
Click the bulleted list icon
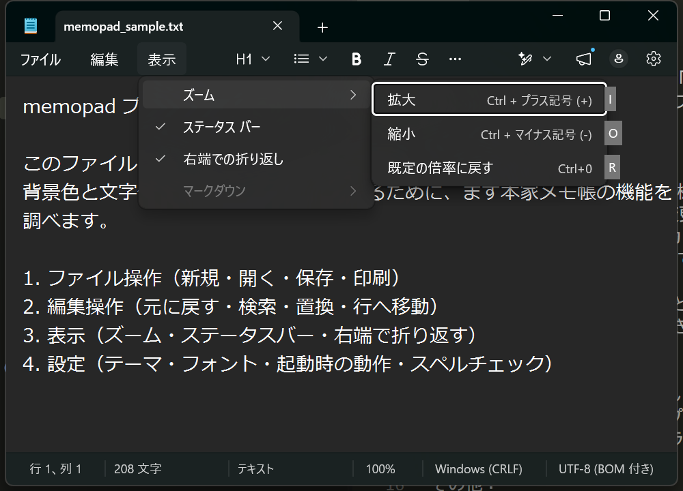(x=301, y=59)
